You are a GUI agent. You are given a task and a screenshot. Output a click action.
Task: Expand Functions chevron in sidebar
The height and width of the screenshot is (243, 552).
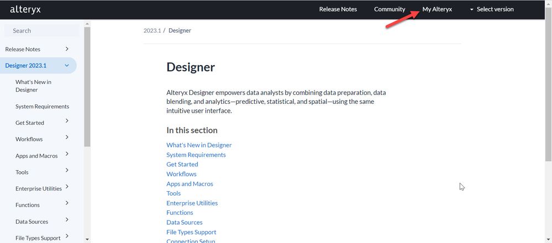[67, 203]
